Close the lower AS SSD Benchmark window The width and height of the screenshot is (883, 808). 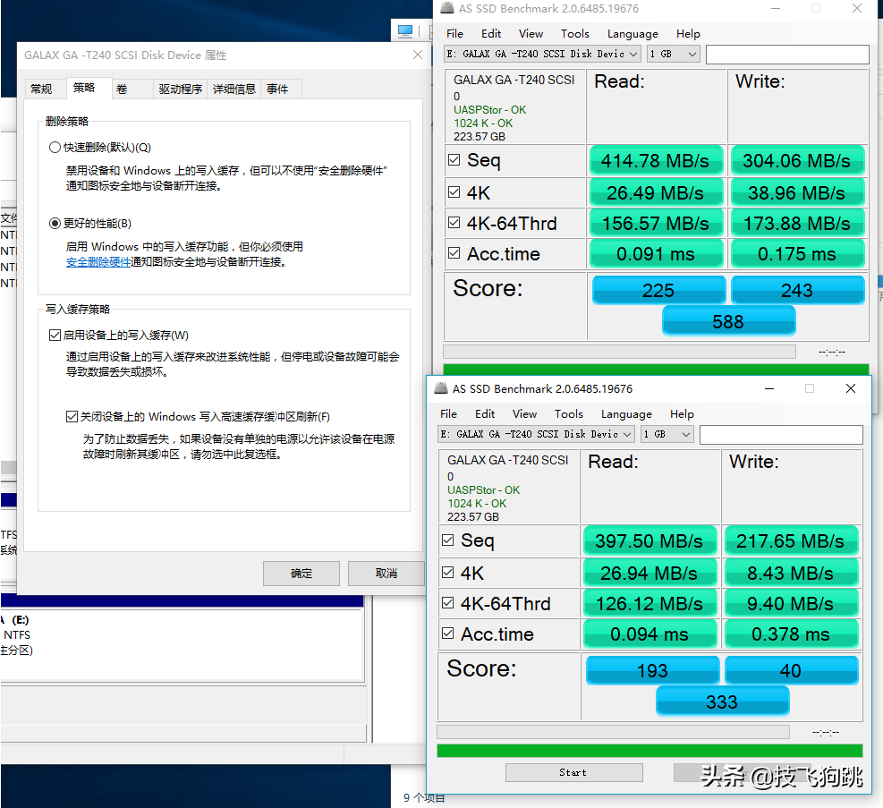850,388
